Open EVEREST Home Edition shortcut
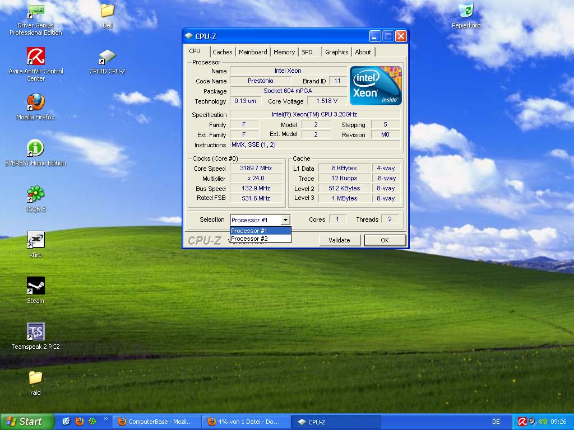574x430 pixels. (x=35, y=152)
